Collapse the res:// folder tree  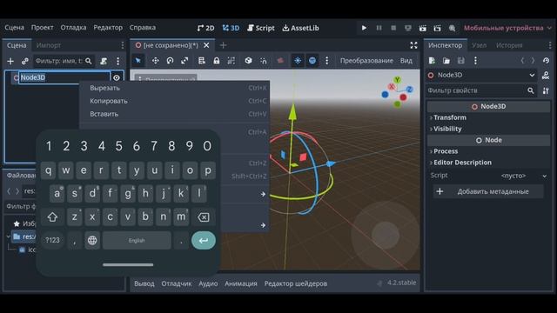tap(8, 236)
